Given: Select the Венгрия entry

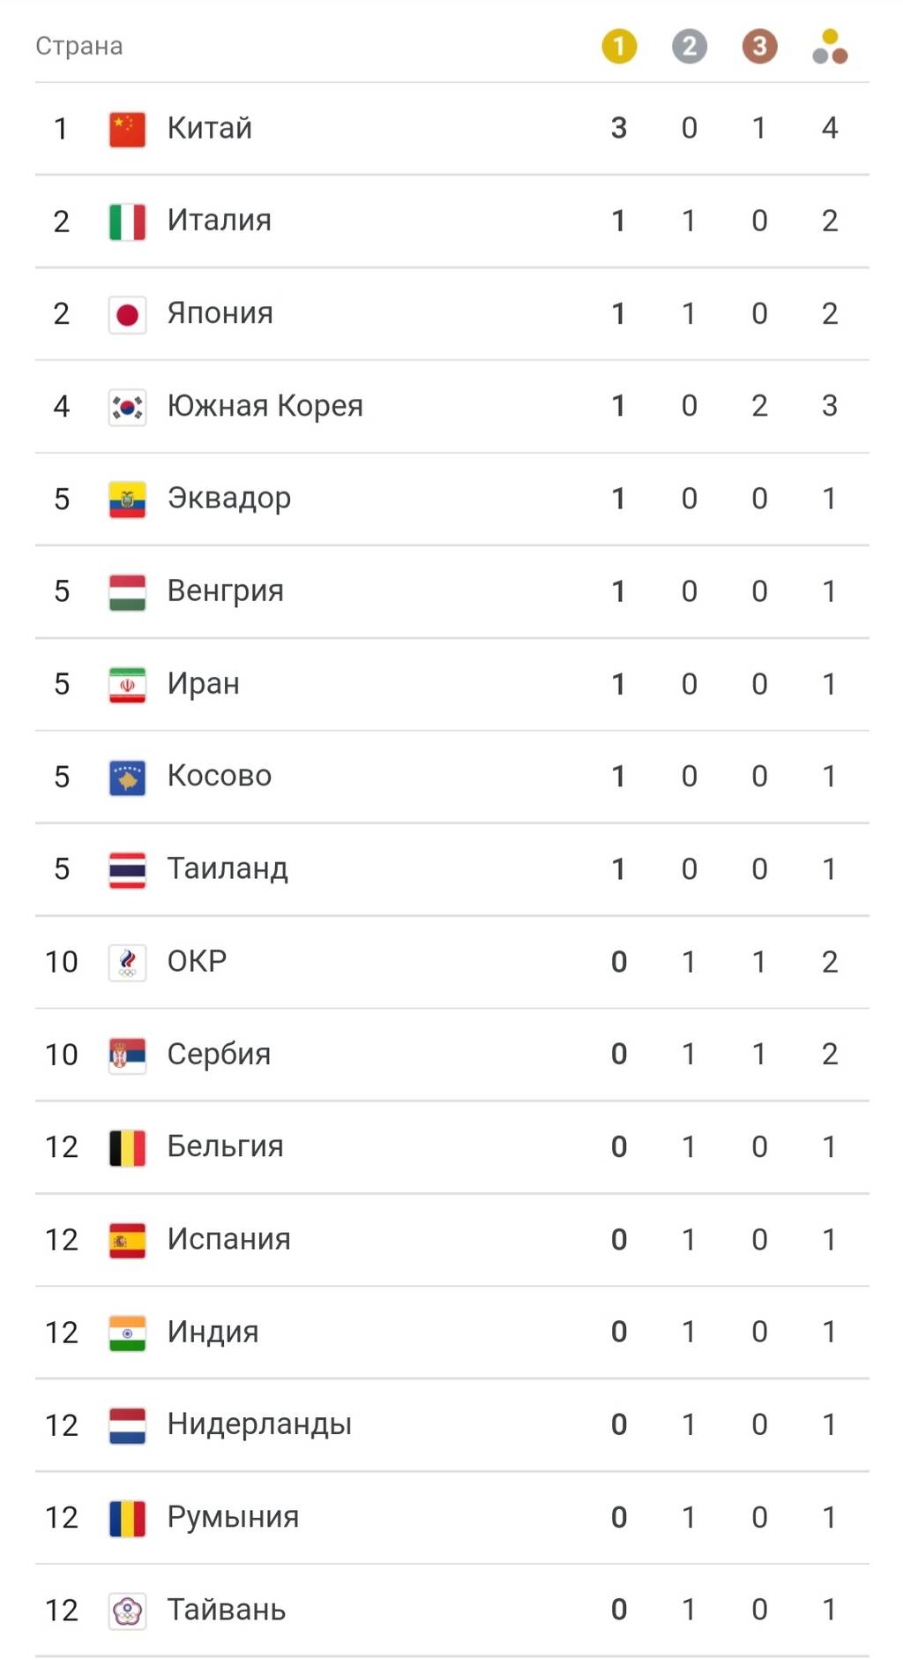Looking at the screenshot, I should tap(451, 592).
